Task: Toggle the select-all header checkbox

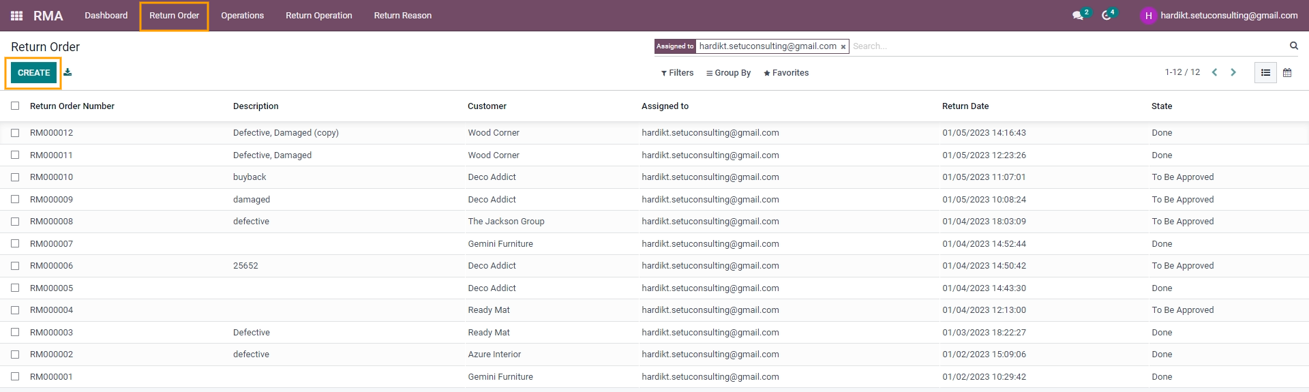Action: pos(15,106)
